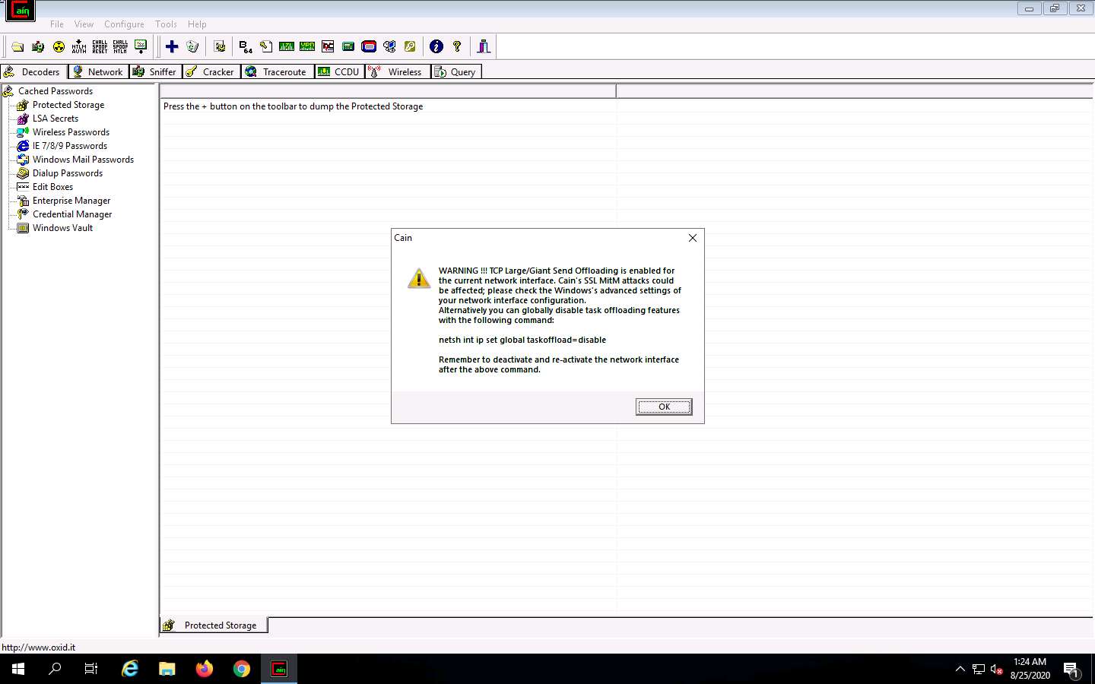Click the red-bordered token toolbar icon

click(369, 46)
